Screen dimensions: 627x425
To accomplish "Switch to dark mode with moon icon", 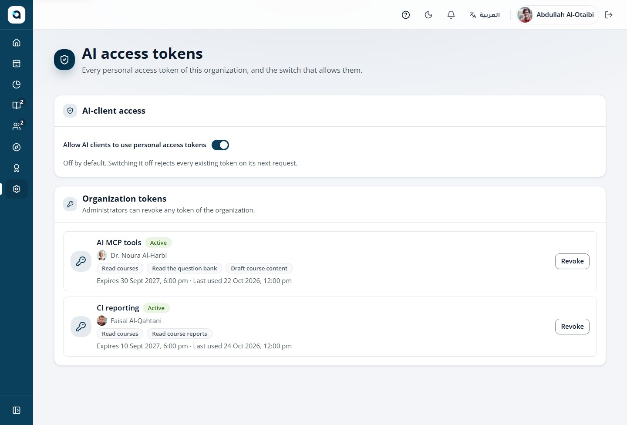I will pyautogui.click(x=428, y=15).
